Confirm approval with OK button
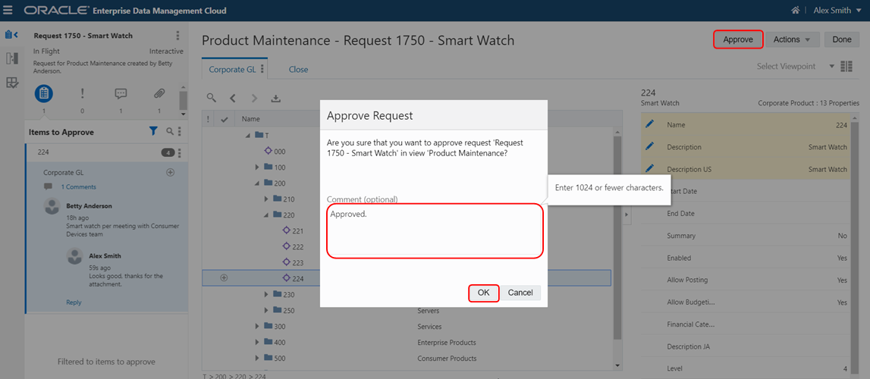This screenshot has height=379, width=870. pos(484,293)
